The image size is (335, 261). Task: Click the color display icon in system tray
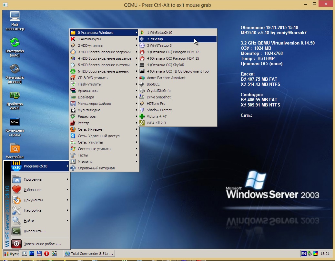[x=316, y=254]
